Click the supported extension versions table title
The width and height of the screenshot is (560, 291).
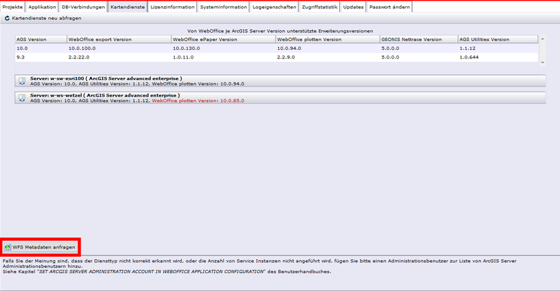tap(280, 31)
